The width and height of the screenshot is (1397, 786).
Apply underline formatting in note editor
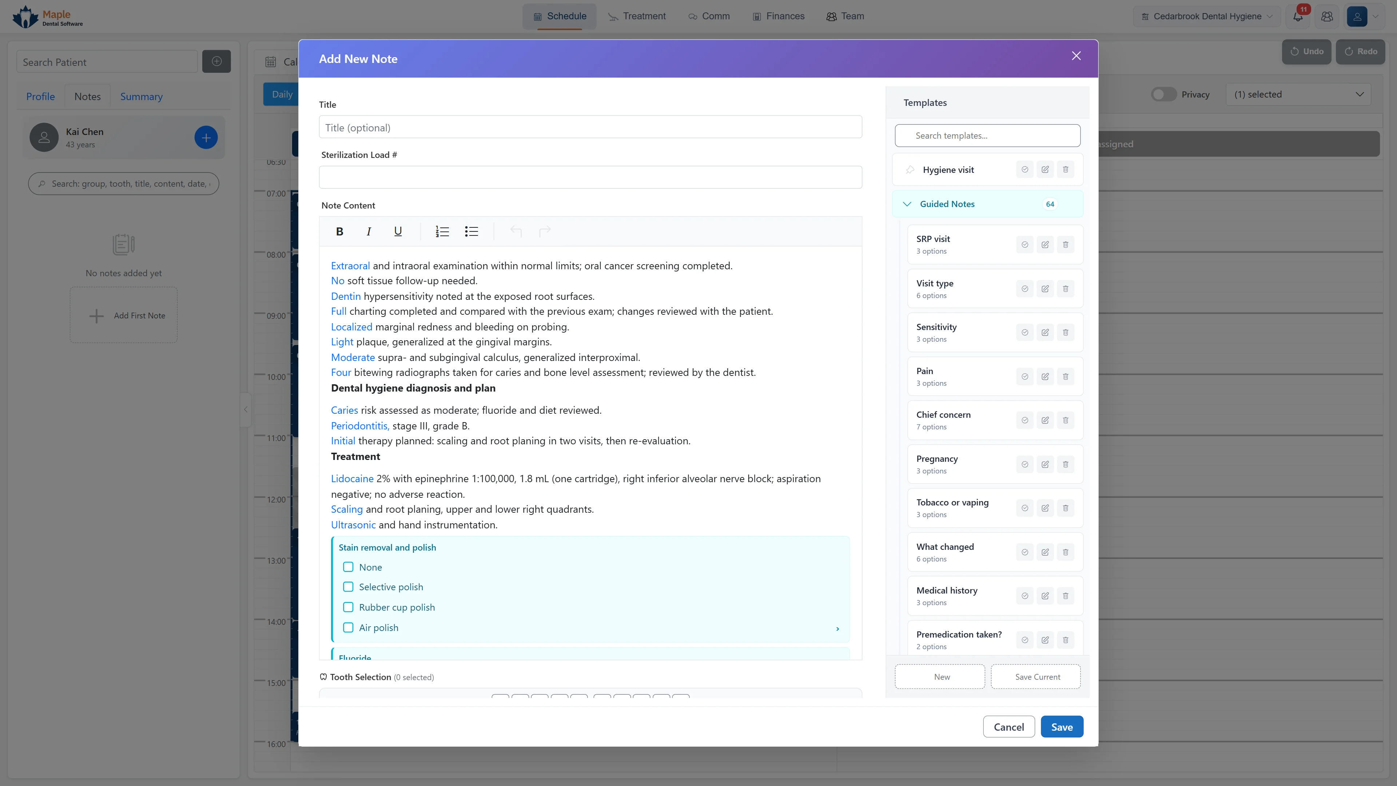(x=398, y=232)
